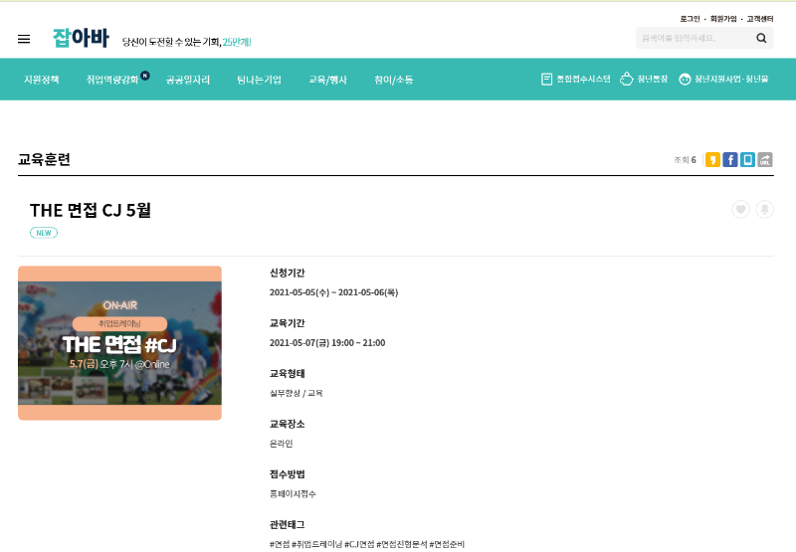Screen dimensions: 796x552
Task: Click the #취업트레이닝 tag
Action: (316, 544)
